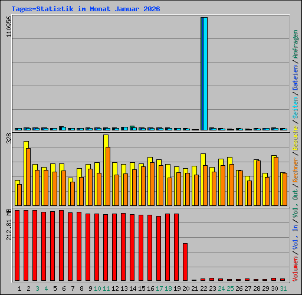Image resolution: width=302 pixels, height=295 pixels.
Task: Click the red 'Volumen' legend label
Action: click(296, 268)
